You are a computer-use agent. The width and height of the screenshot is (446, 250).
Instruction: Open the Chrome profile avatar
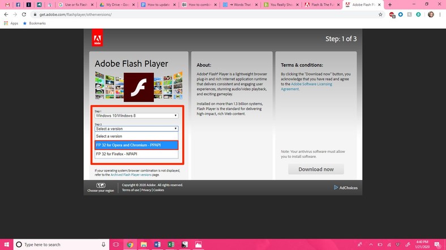click(431, 15)
